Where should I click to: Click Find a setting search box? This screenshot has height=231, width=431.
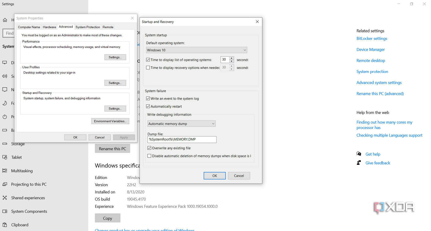[x=8, y=33]
